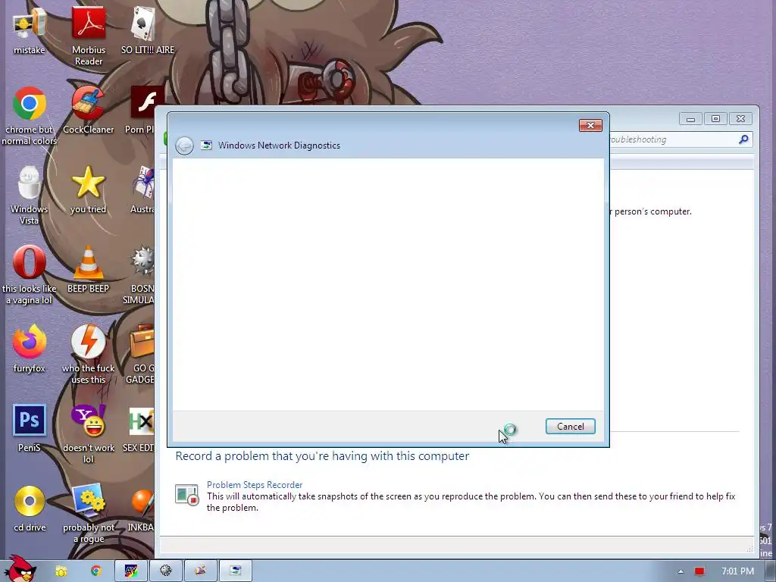Open the folder icon on the taskbar
The image size is (776, 582).
coord(61,571)
